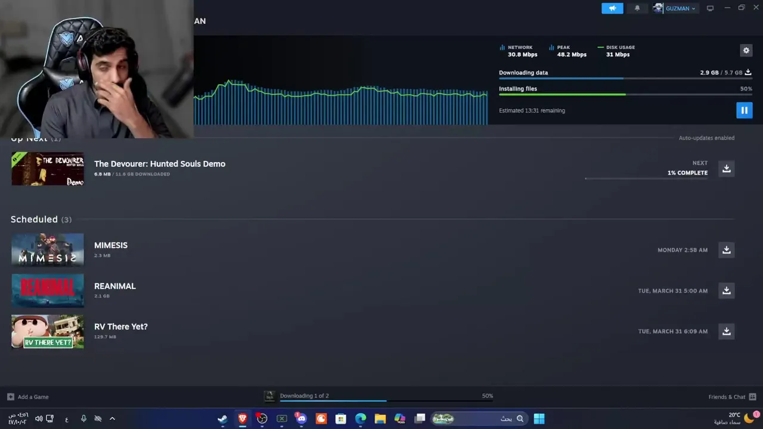Screen dimensions: 763x429
Task: Click the network throughput graph
Action: coord(340,101)
